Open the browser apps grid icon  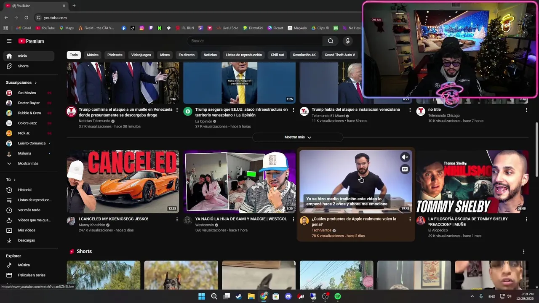[5, 28]
